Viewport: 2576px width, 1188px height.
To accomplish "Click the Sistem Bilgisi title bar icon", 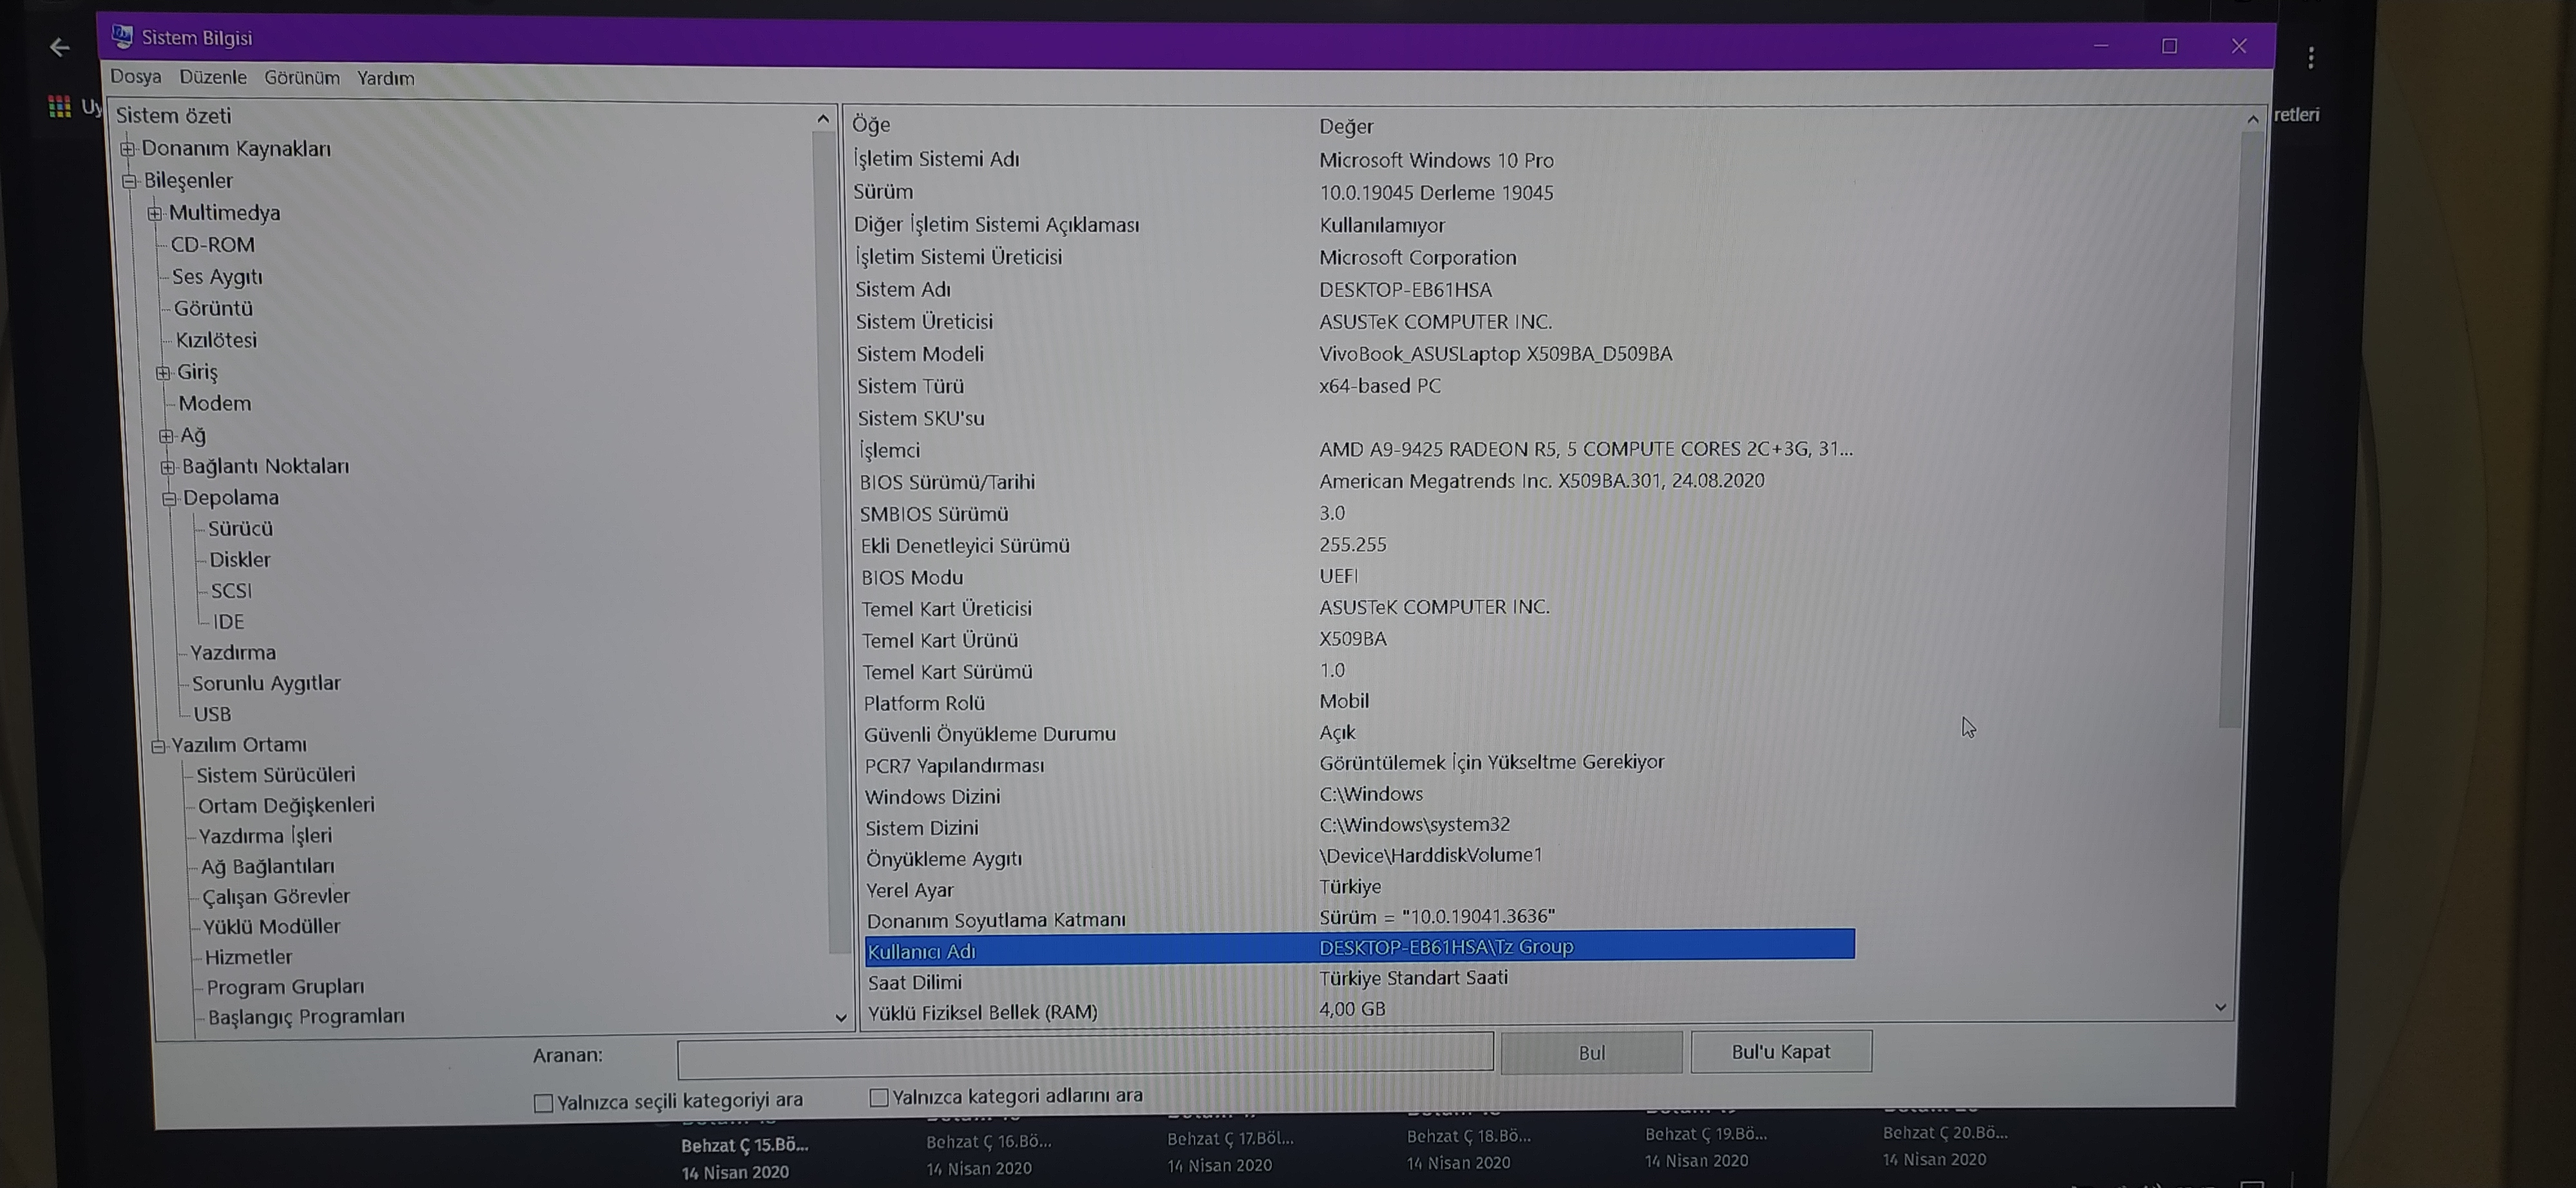I will (123, 36).
